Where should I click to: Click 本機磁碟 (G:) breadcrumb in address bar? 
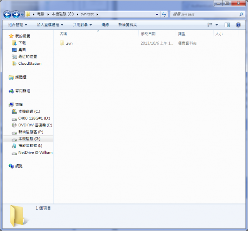(63, 14)
